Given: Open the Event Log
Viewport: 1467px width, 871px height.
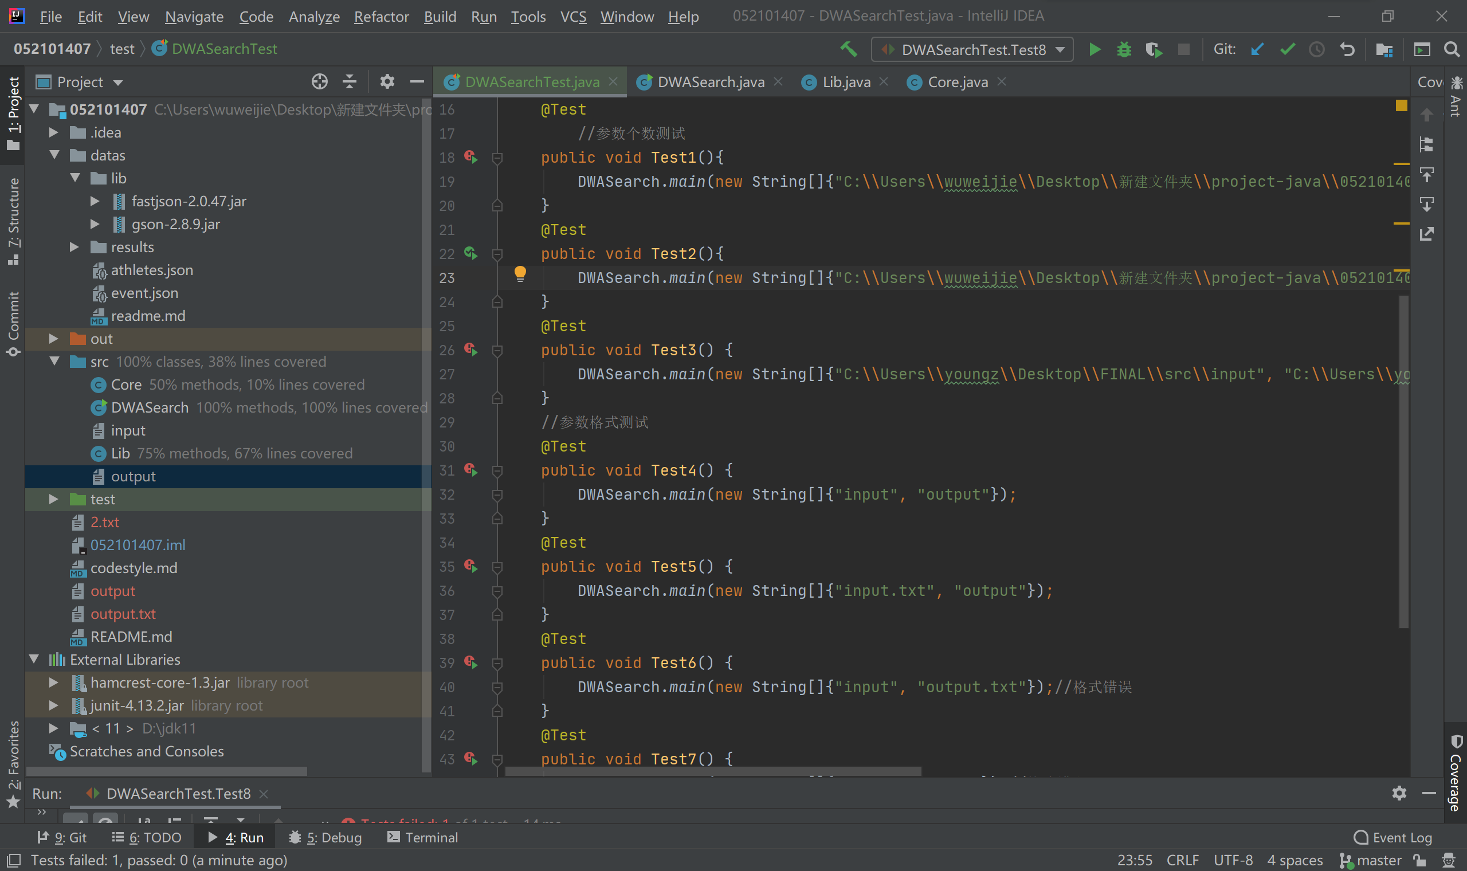Looking at the screenshot, I should coord(1393,838).
